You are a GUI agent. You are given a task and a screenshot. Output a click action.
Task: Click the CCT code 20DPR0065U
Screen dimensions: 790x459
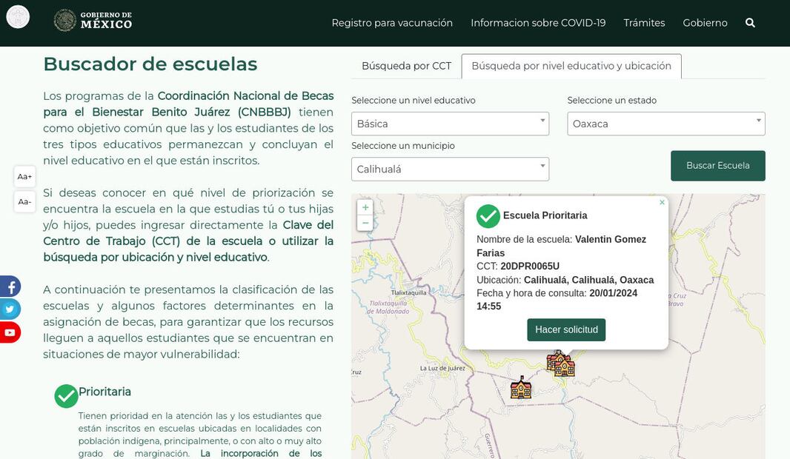pos(530,267)
